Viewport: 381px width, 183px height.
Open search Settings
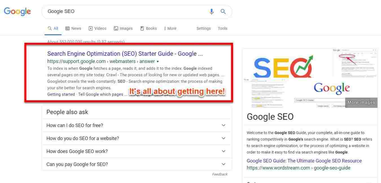203,28
